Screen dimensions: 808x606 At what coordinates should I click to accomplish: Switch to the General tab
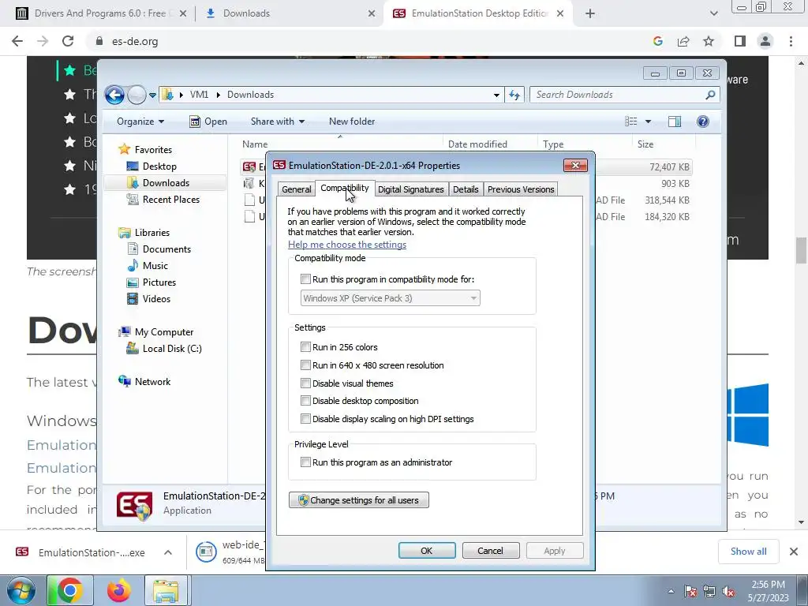tap(297, 189)
